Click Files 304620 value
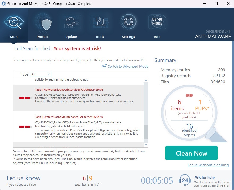234x190 pixels. pyautogui.click(x=218, y=82)
